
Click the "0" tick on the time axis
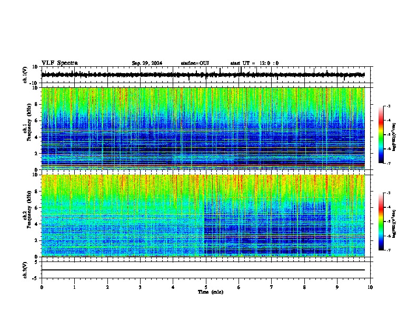click(42, 287)
